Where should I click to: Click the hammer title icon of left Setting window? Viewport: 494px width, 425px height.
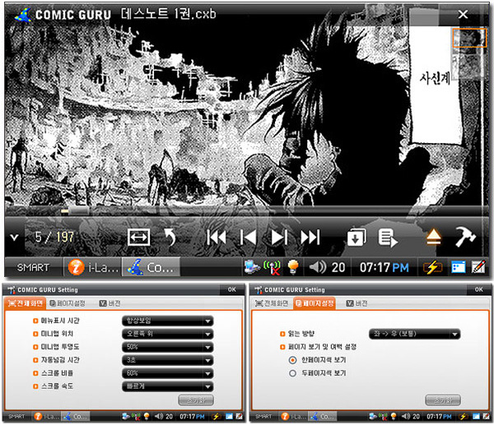point(12,289)
